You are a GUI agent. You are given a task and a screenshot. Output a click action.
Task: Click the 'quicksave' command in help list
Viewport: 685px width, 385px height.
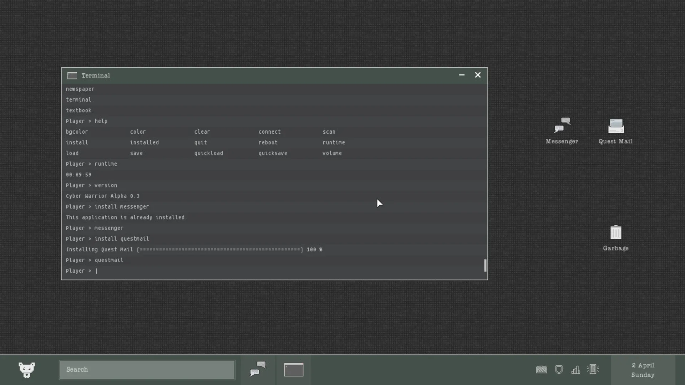click(x=273, y=153)
